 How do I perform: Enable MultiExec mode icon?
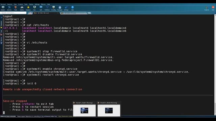[x=47, y=8]
